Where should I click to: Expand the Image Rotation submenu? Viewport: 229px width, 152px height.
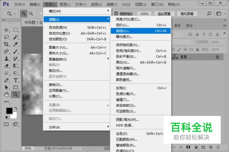[76, 59]
